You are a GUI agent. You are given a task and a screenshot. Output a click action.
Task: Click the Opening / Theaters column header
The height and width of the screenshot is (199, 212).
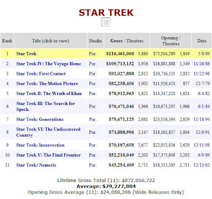171,41
